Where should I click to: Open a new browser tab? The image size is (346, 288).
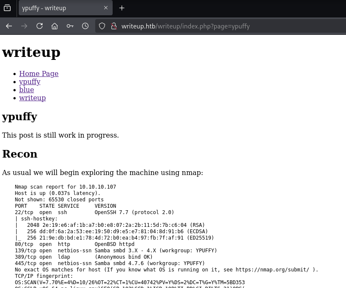[x=122, y=8]
